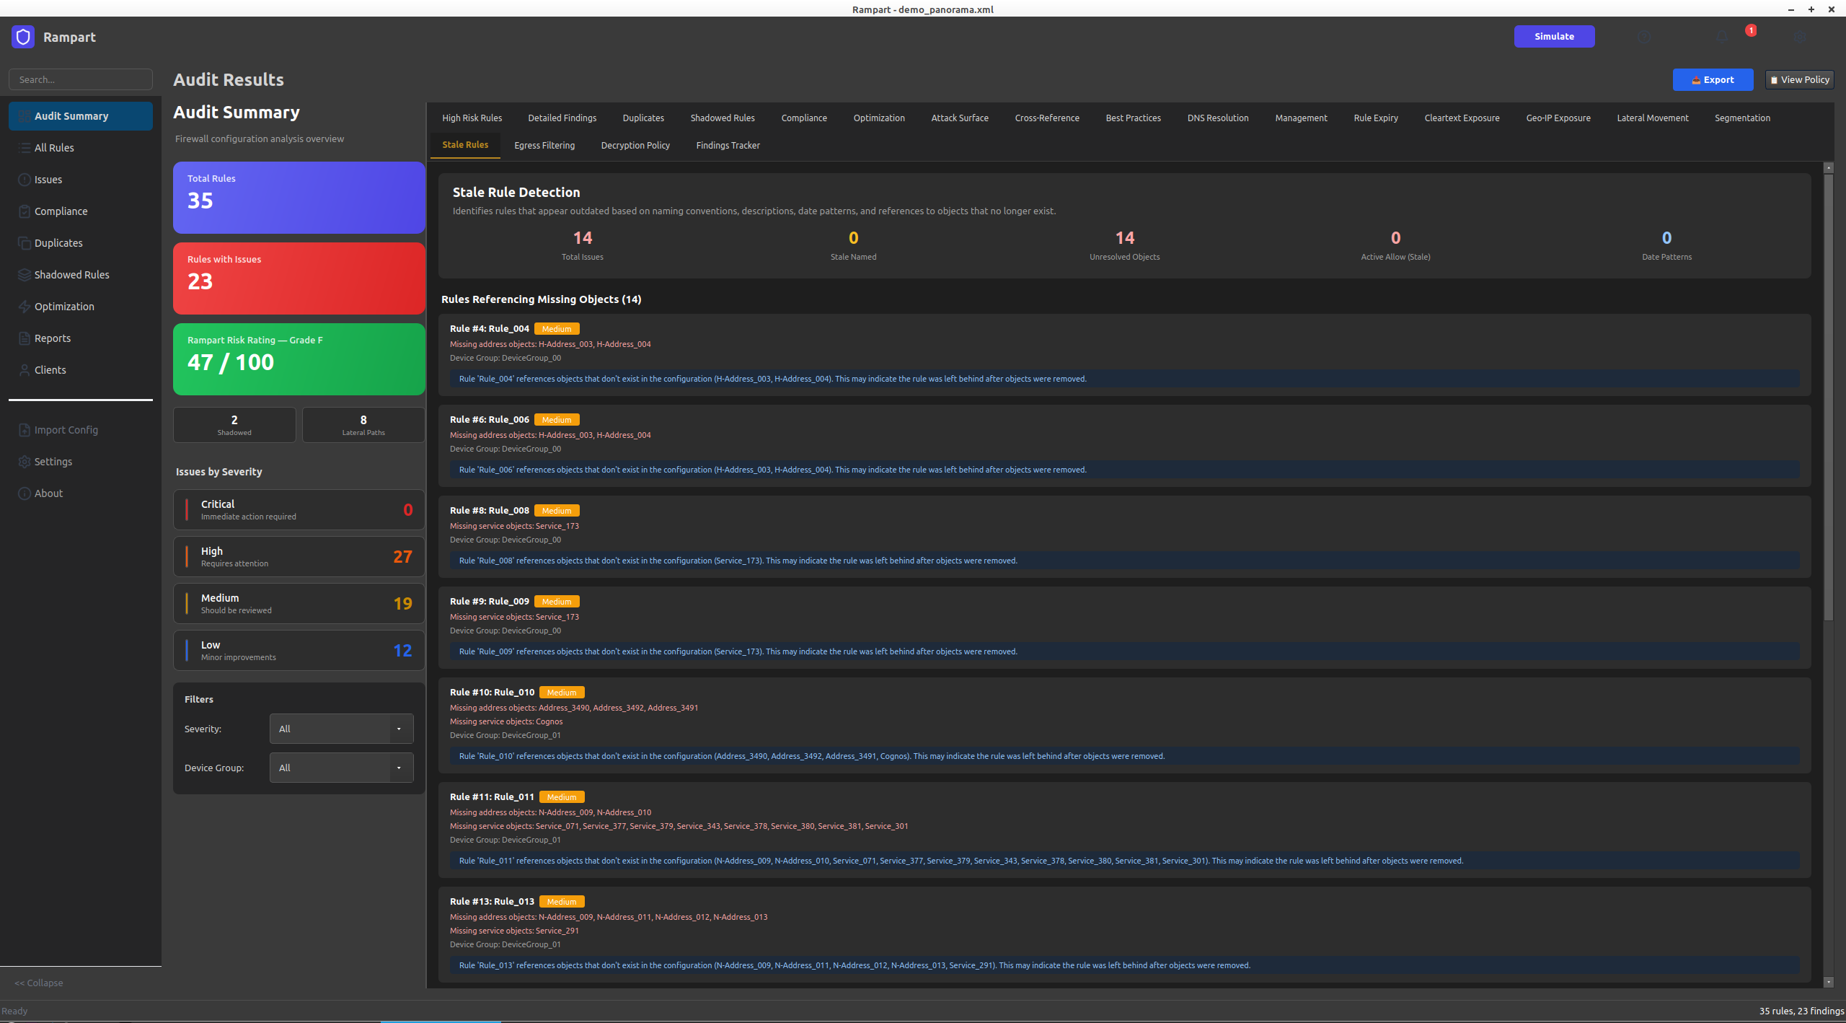Open the Severity filter dropdown

click(341, 729)
